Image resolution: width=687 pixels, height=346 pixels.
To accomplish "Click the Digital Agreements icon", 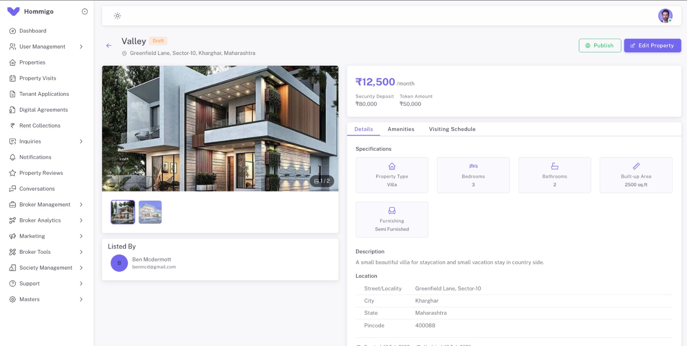I will point(12,110).
